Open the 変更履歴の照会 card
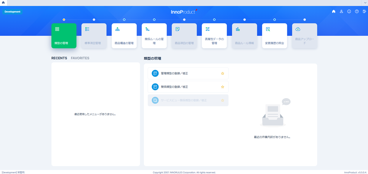 coord(274,36)
